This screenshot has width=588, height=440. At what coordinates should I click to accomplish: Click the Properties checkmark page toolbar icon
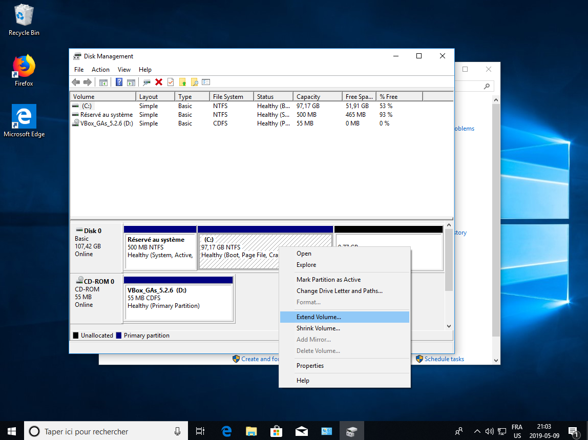point(171,82)
